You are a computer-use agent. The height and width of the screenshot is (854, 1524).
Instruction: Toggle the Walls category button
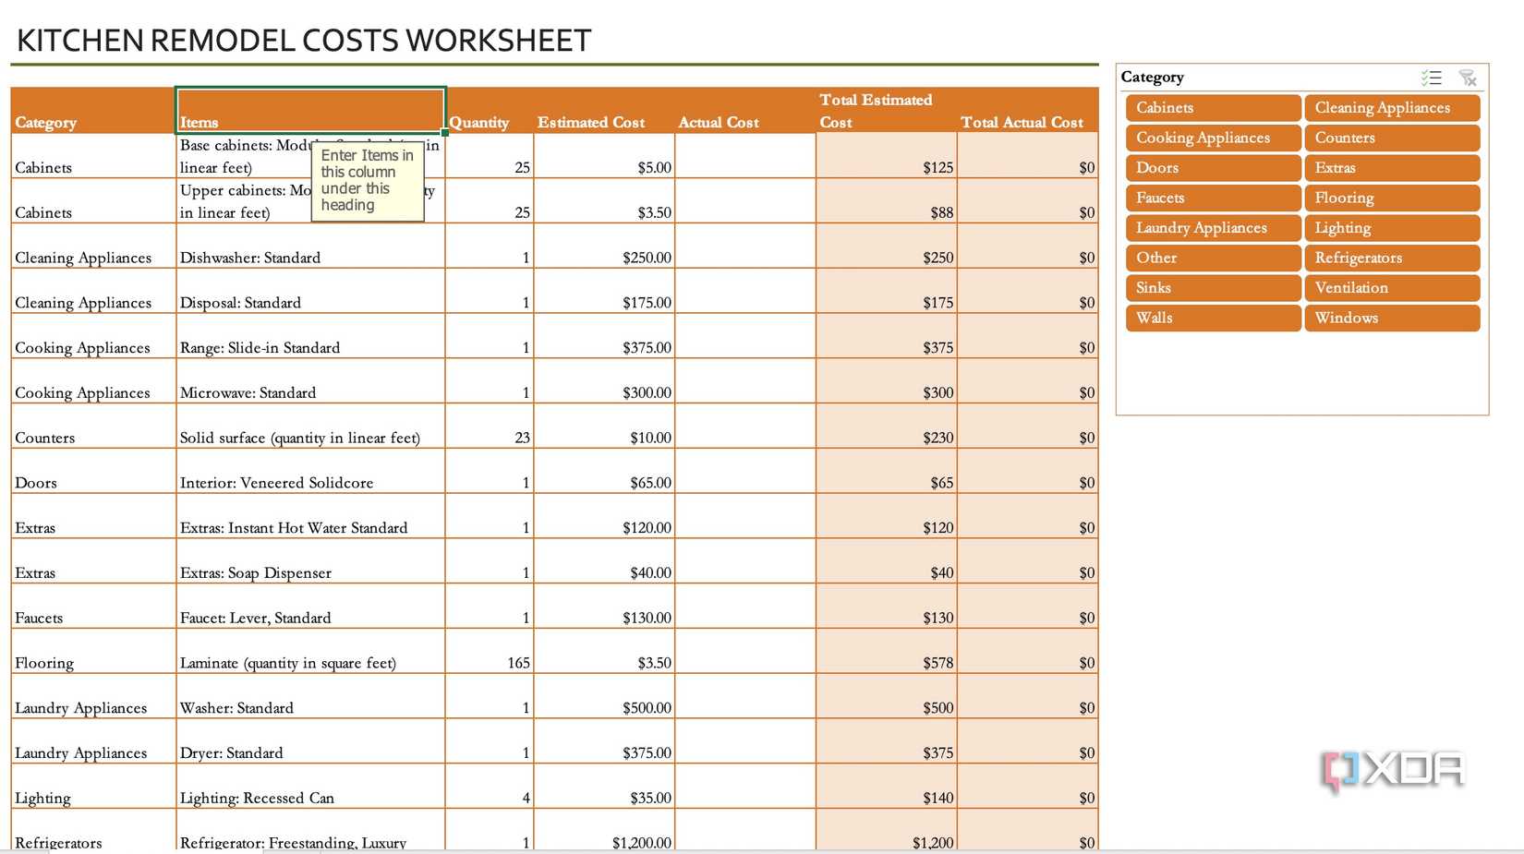1212,318
